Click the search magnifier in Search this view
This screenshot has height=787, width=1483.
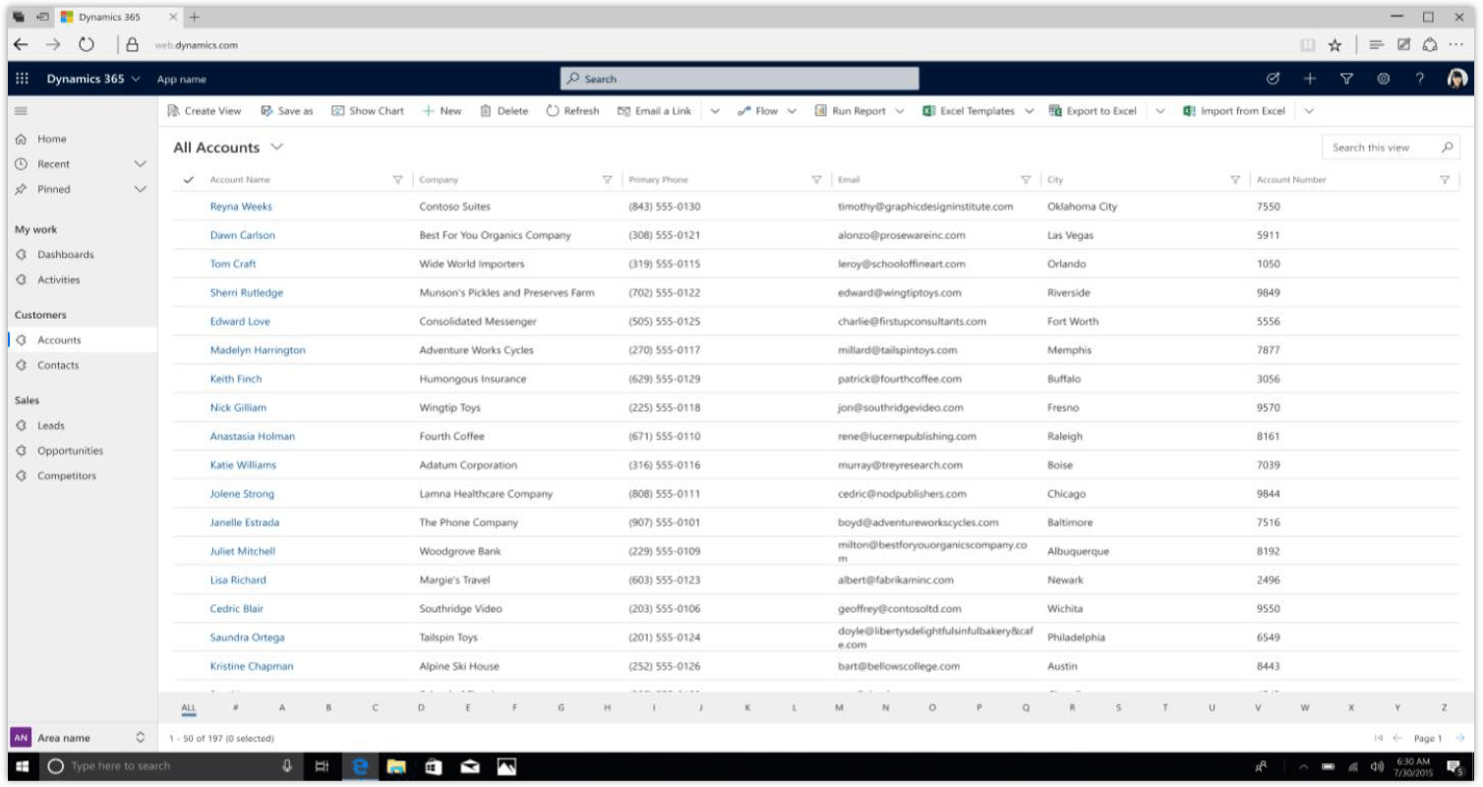coord(1447,148)
